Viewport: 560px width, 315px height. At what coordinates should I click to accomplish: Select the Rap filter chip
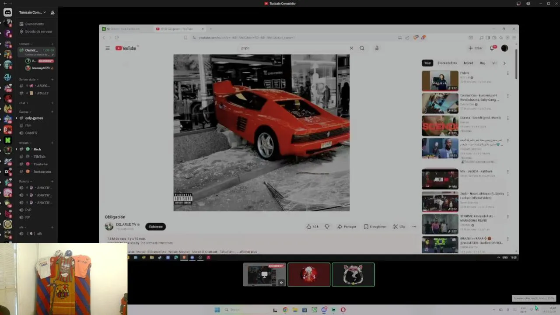(x=482, y=63)
